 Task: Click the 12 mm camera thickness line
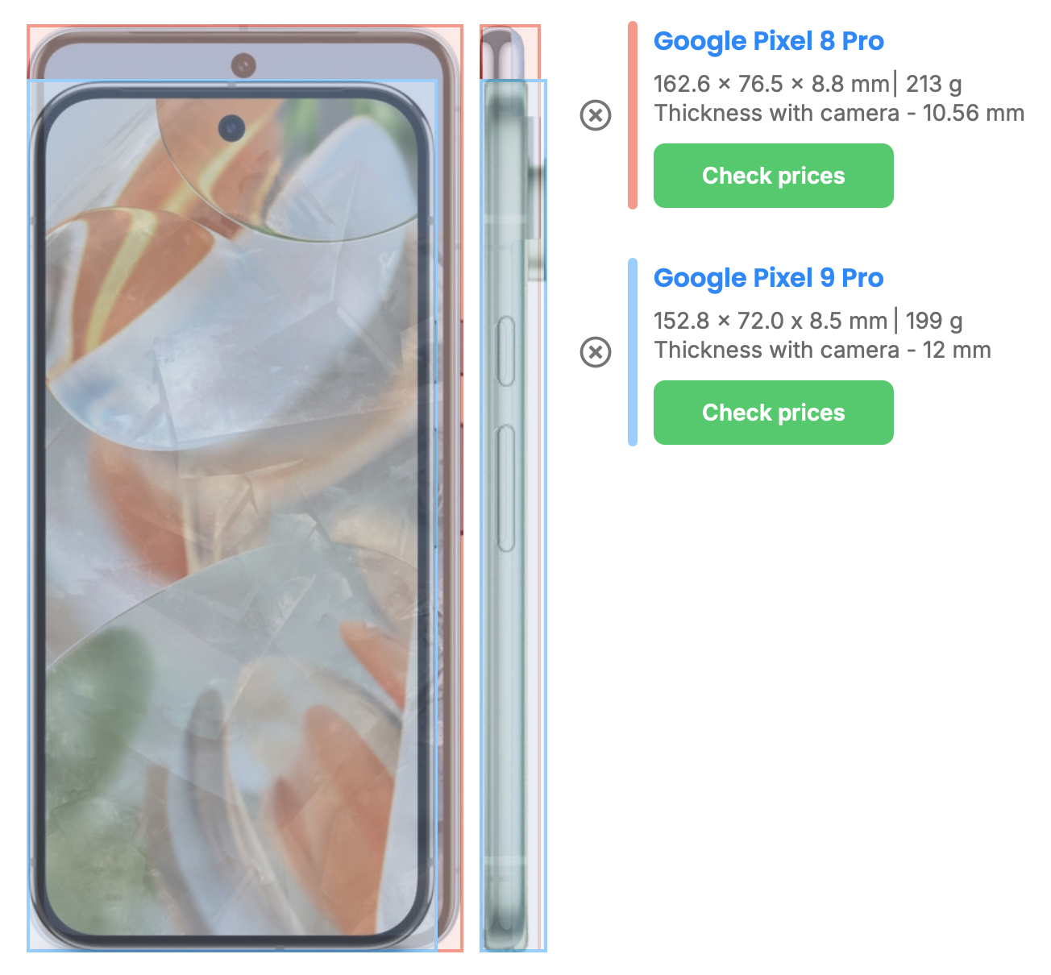[822, 351]
